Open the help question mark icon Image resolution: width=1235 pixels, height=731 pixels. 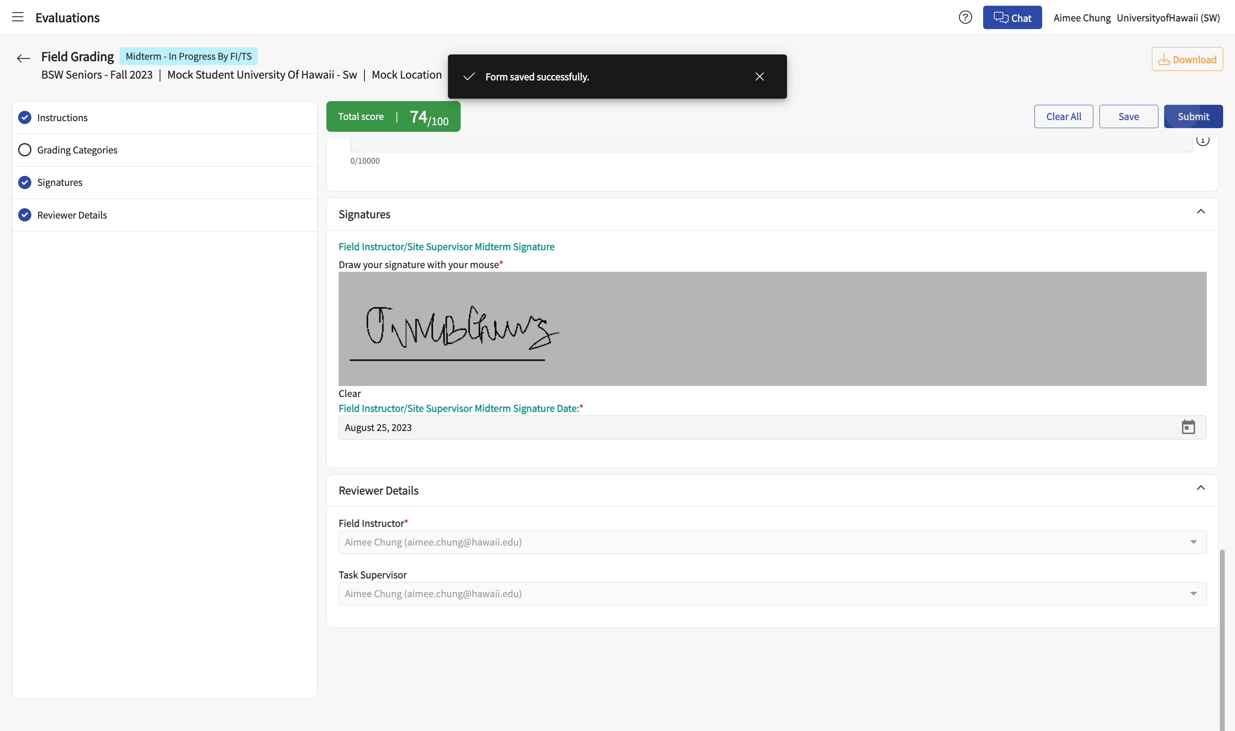pos(965,17)
